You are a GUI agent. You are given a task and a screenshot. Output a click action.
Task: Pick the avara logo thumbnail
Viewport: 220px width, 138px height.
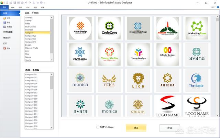pos(80,105)
